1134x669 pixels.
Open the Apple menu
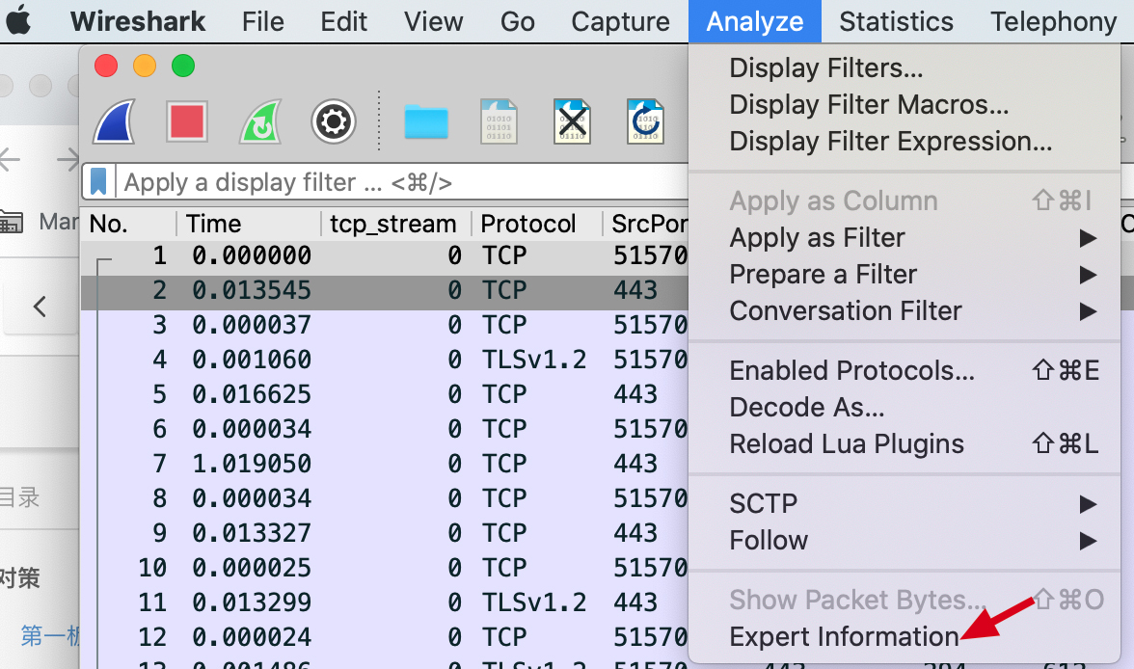pos(19,21)
